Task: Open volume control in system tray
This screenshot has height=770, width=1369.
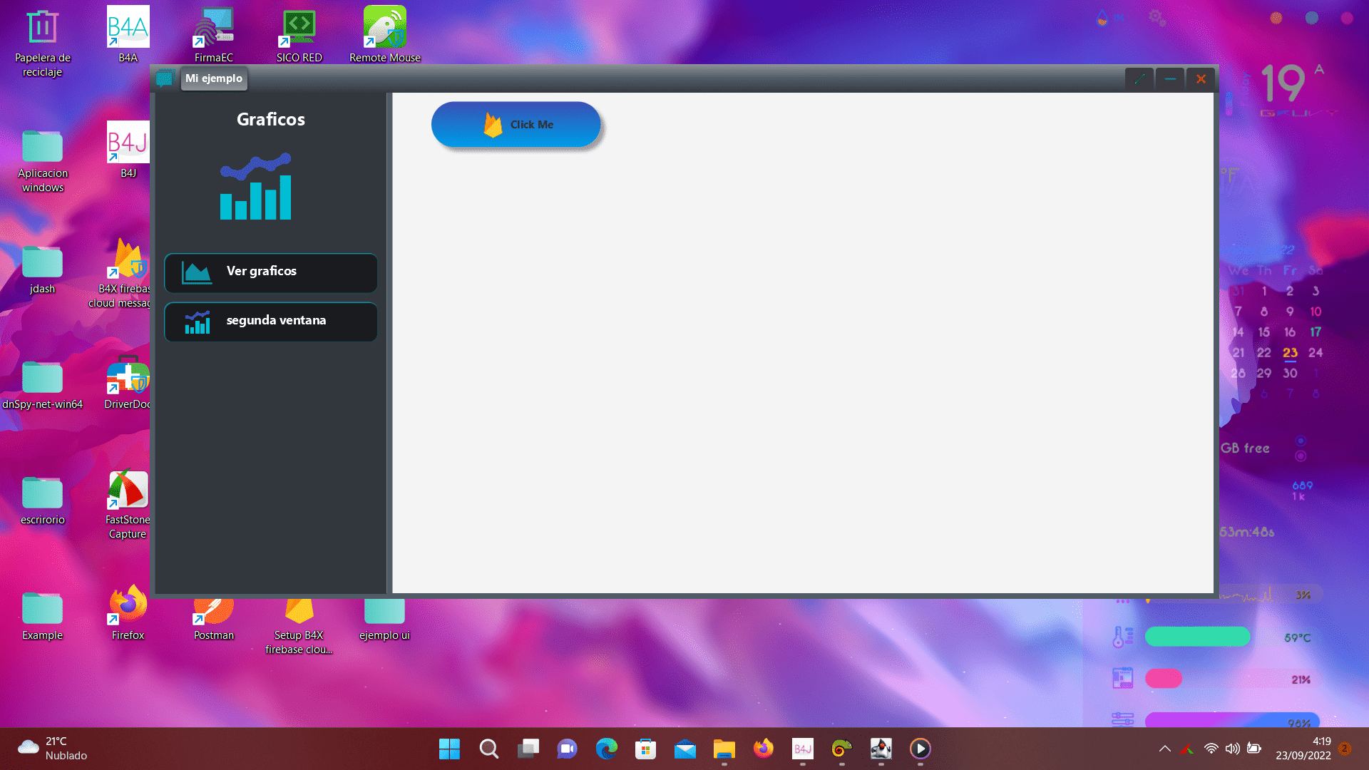Action: click(1232, 749)
